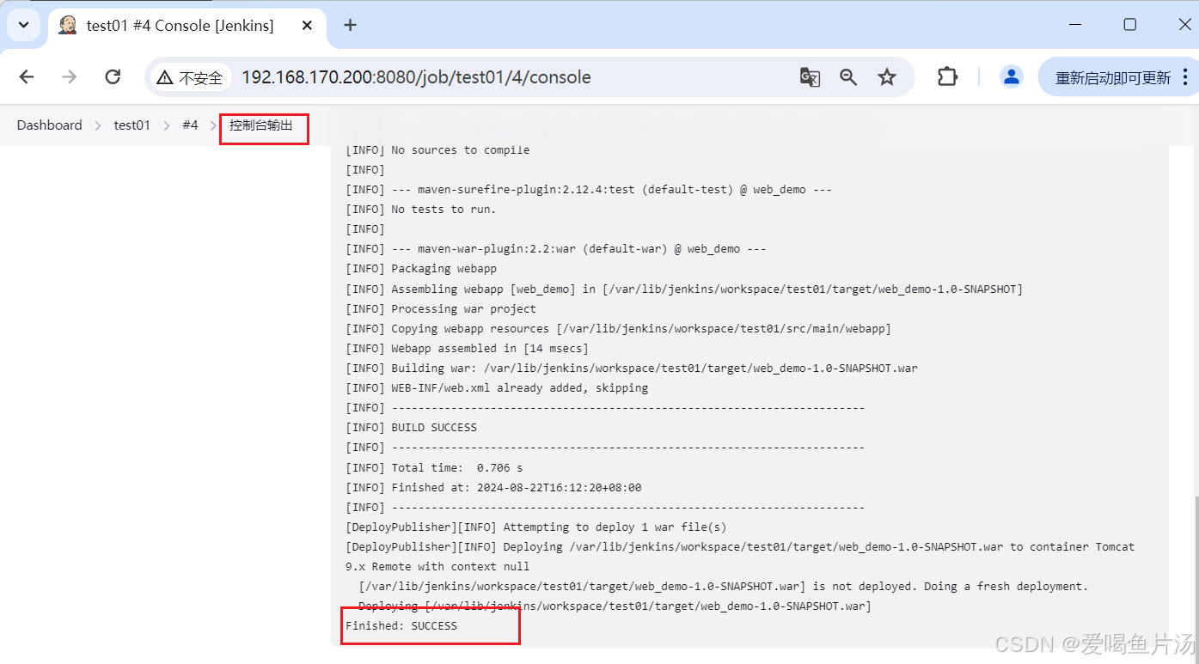
Task: Select the test01 #4 Console Jenkins tab
Action: (187, 25)
